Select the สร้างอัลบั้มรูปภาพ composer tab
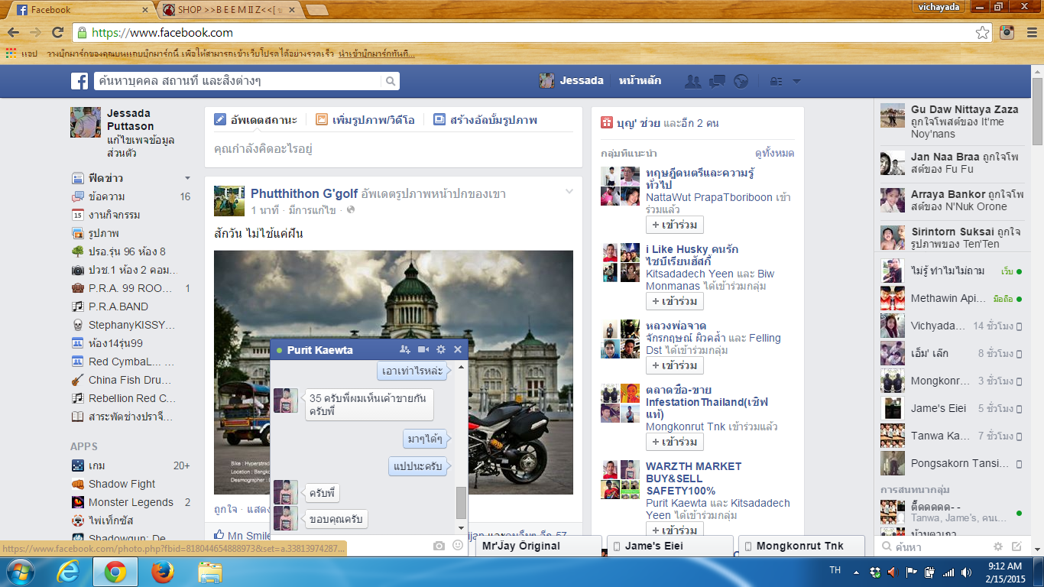Viewport: 1044px width, 587px height. click(x=485, y=120)
